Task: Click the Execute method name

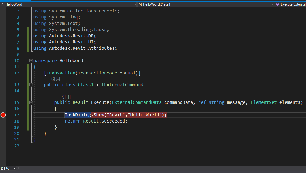Action: (x=100, y=102)
